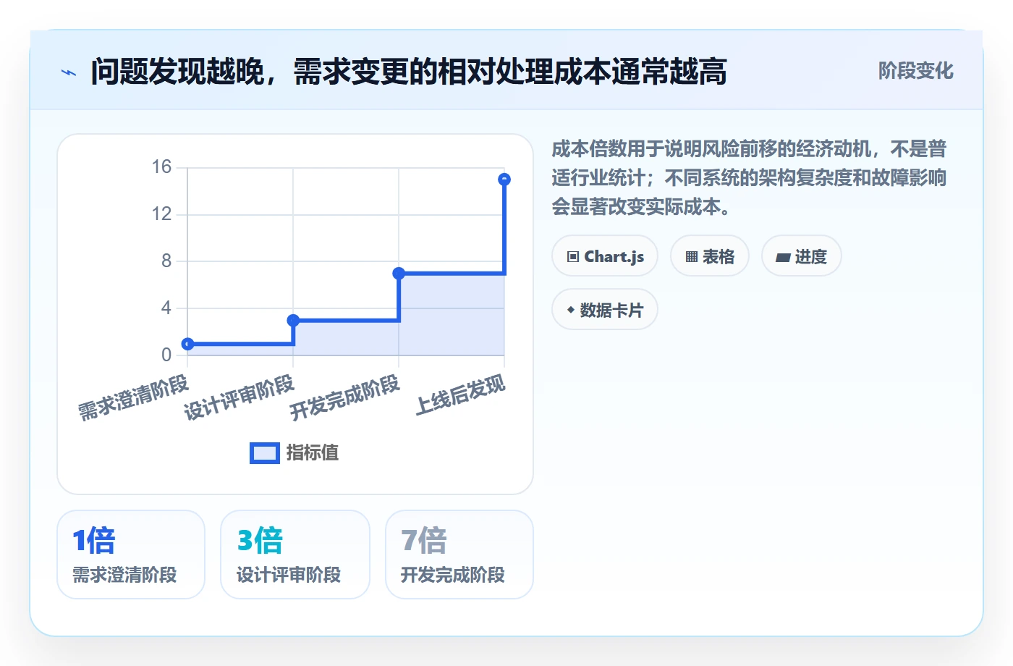Image resolution: width=1013 pixels, height=666 pixels.
Task: Click the Chart.js tag icon
Action: (573, 257)
